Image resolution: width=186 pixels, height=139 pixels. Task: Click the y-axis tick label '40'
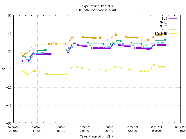tap(10, 33)
